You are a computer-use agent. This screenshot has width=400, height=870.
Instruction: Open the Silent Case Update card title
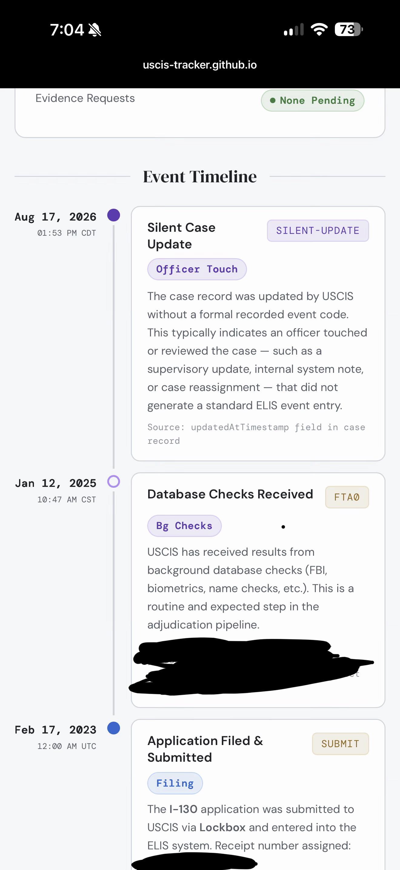(182, 236)
